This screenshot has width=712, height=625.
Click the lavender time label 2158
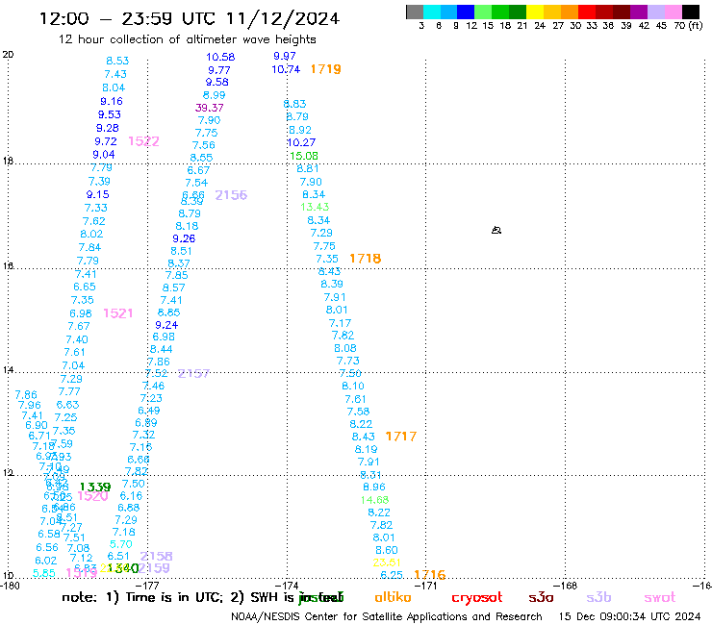pos(156,556)
